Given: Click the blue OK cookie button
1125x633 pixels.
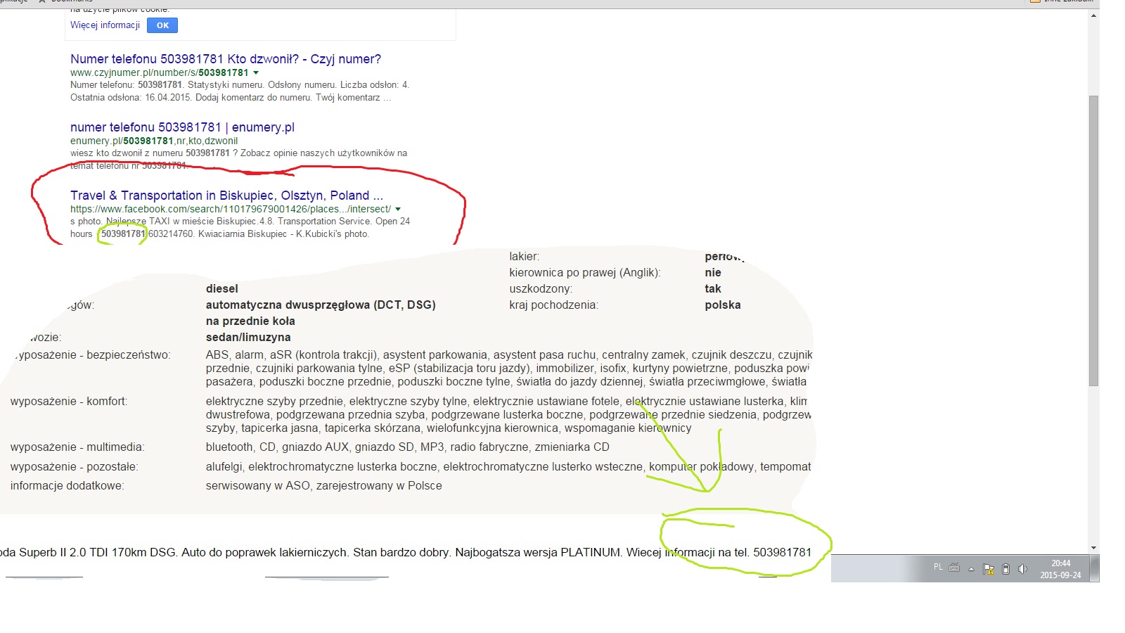Looking at the screenshot, I should click(162, 25).
